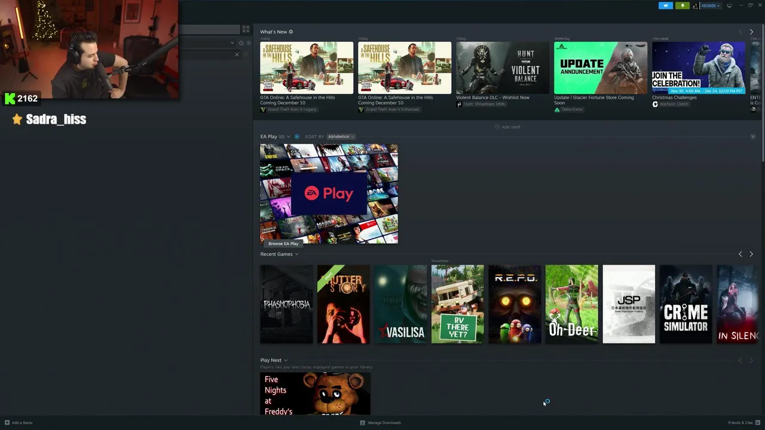765x430 pixels.
Task: Open advanced filter options beside search
Action: [246, 54]
